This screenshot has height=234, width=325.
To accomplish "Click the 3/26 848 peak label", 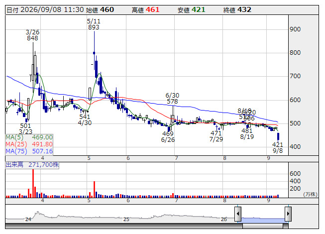I will [32, 35].
